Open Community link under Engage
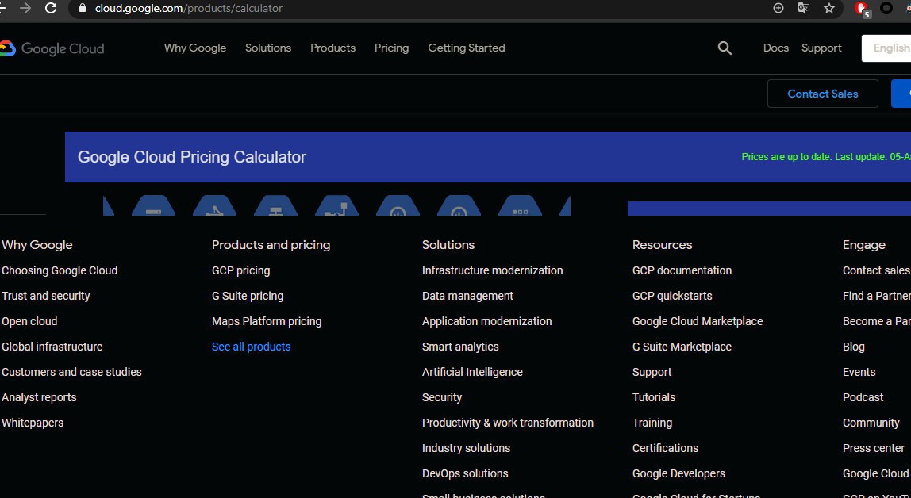Viewport: 911px width, 498px height. pyautogui.click(x=871, y=423)
